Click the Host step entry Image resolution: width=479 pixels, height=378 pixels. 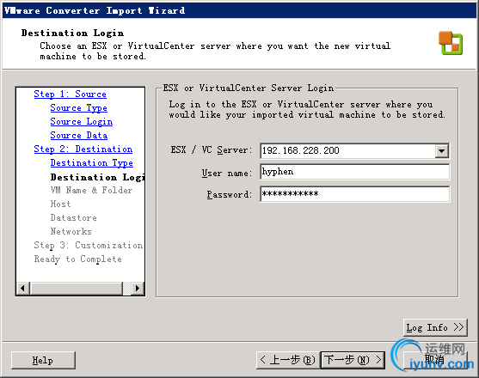click(x=60, y=204)
